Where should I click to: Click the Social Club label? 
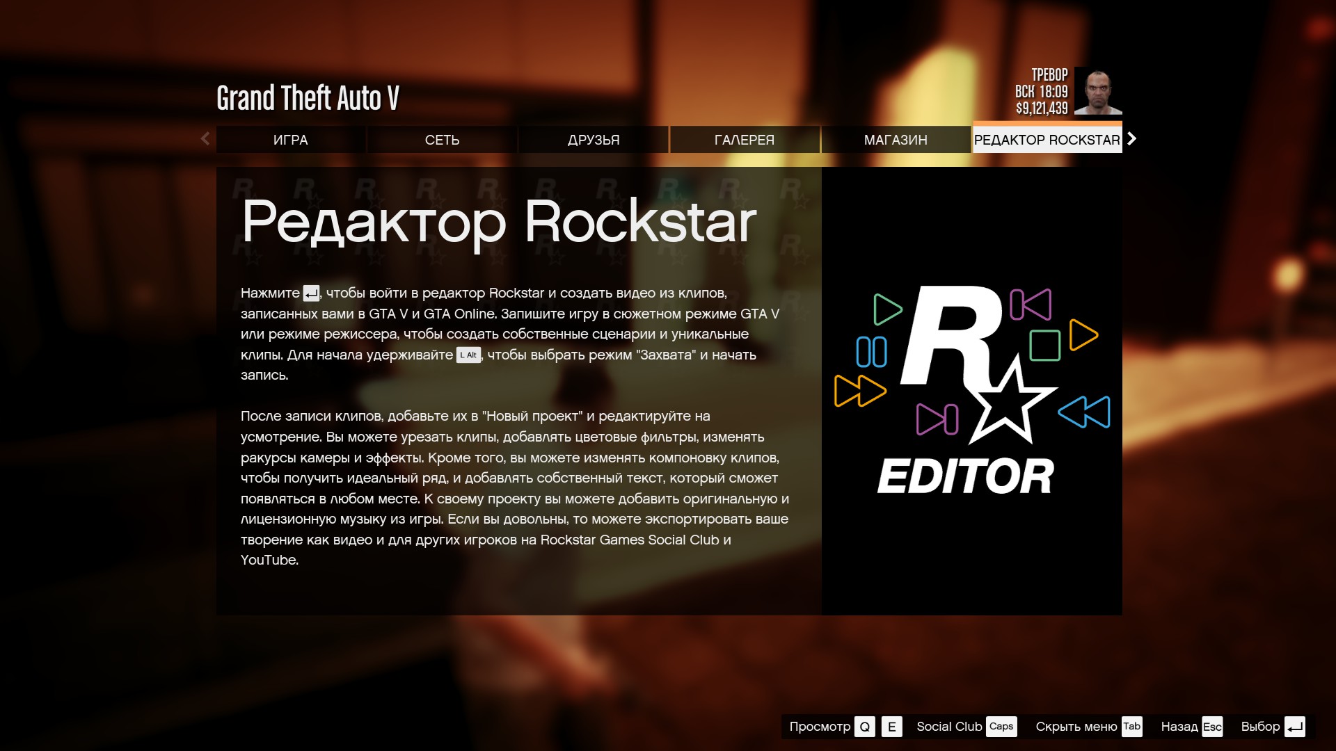point(949,727)
